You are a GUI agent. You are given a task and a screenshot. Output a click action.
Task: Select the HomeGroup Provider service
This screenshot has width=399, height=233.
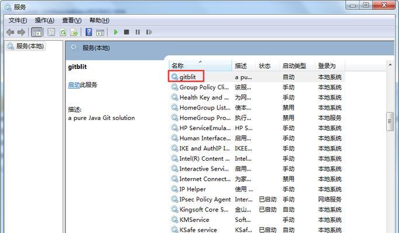[x=257, y=118]
